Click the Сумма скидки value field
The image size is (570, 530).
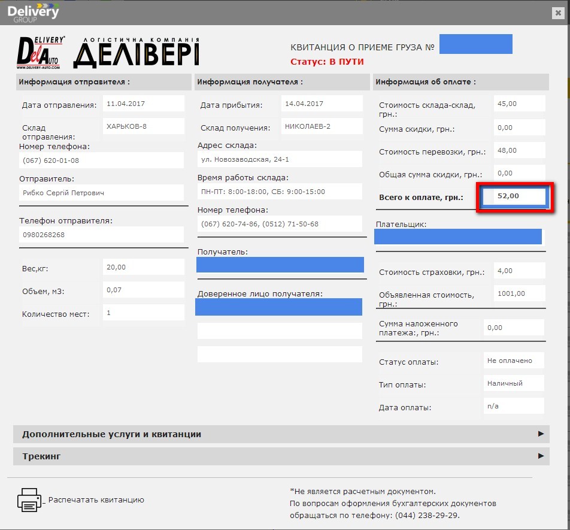click(520, 128)
